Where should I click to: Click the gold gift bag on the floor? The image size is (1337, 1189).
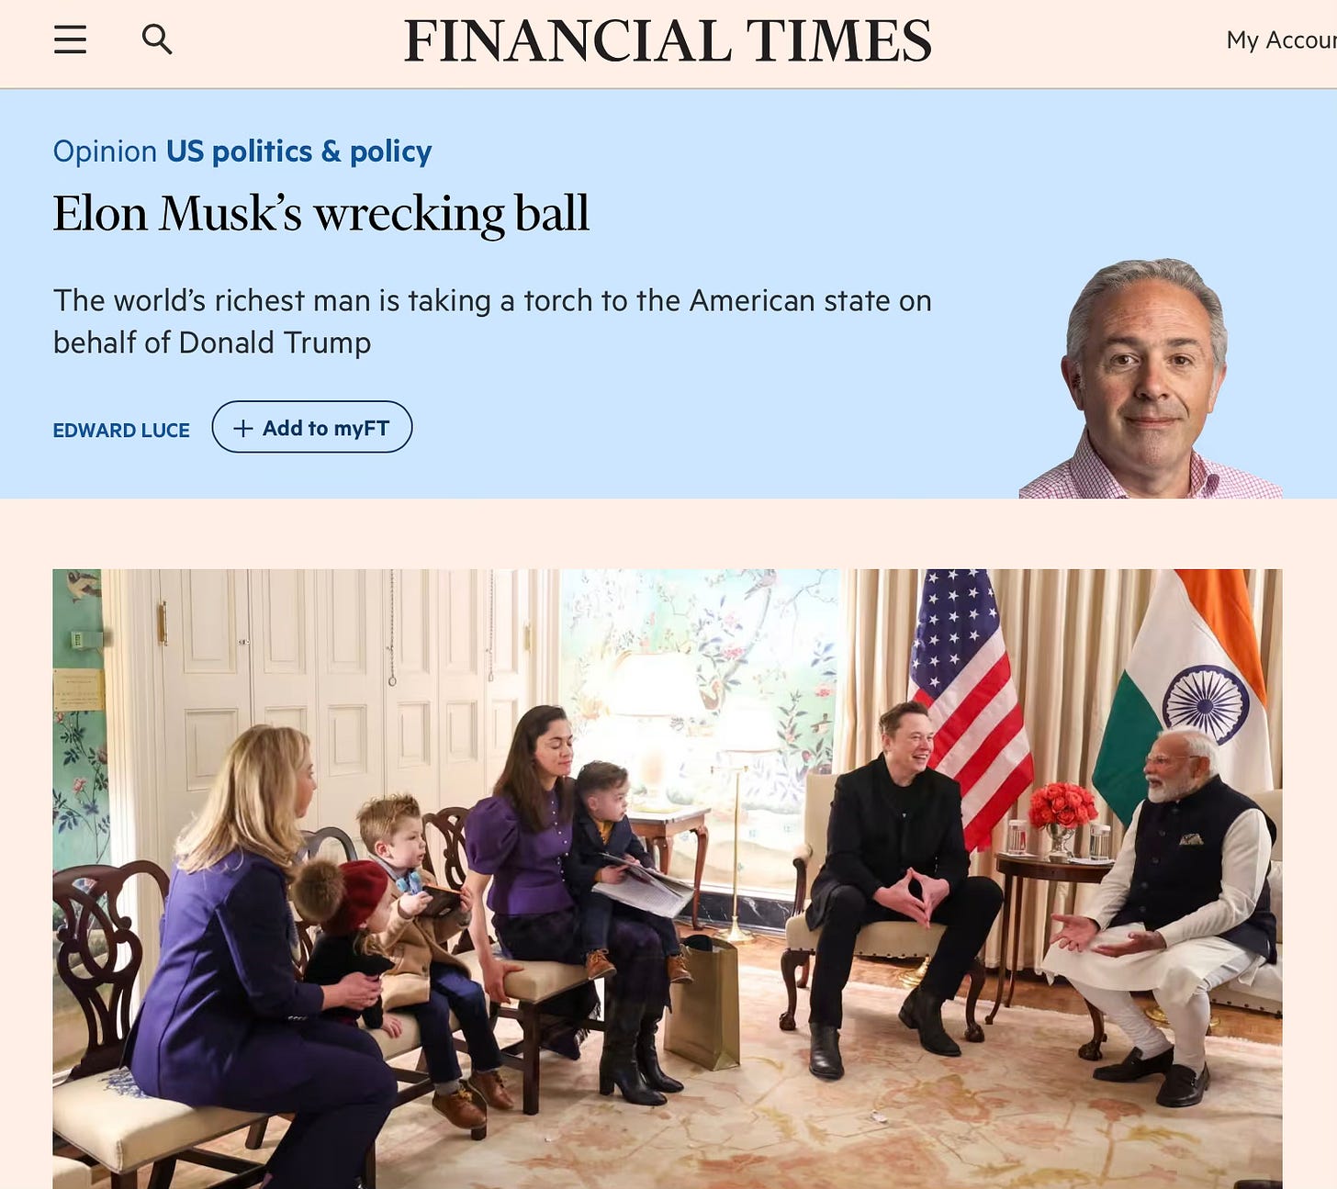tap(702, 1003)
